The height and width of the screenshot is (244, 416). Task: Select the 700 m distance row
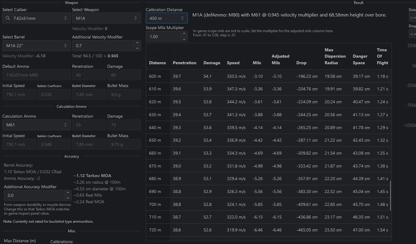click(269, 204)
